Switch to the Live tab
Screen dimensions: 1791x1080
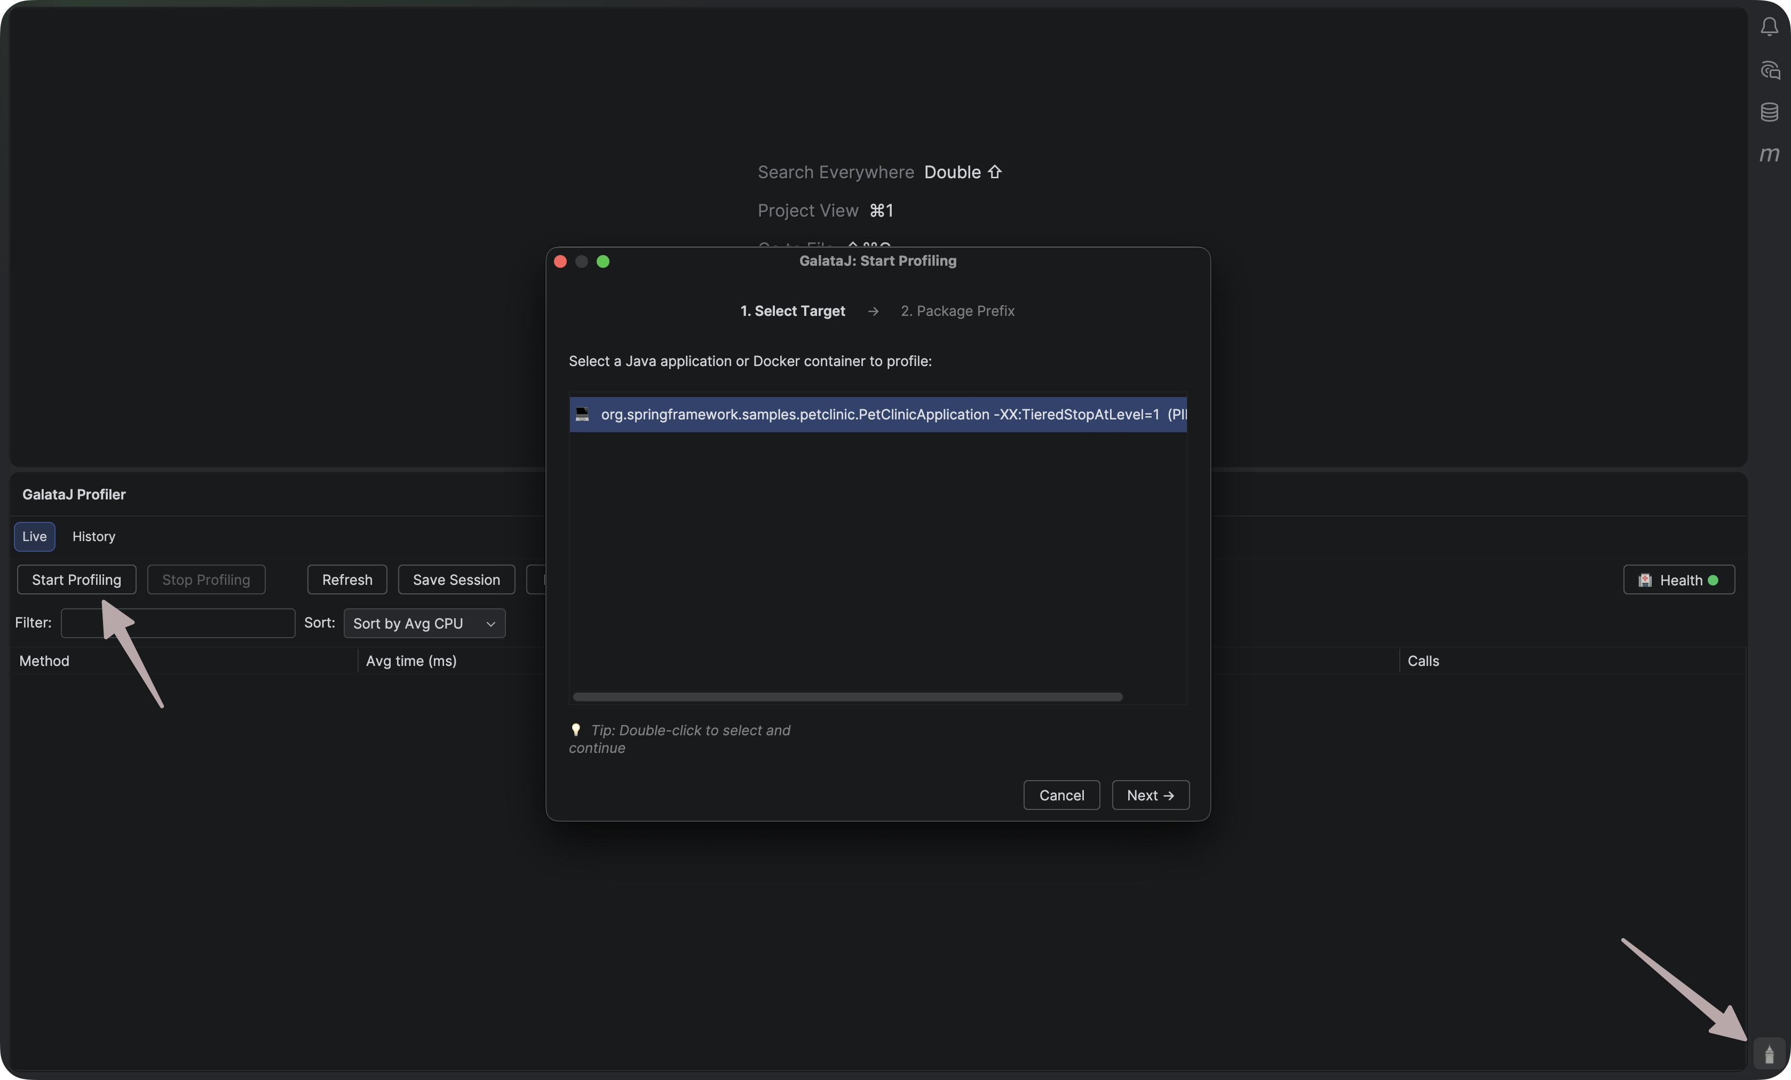[34, 536]
